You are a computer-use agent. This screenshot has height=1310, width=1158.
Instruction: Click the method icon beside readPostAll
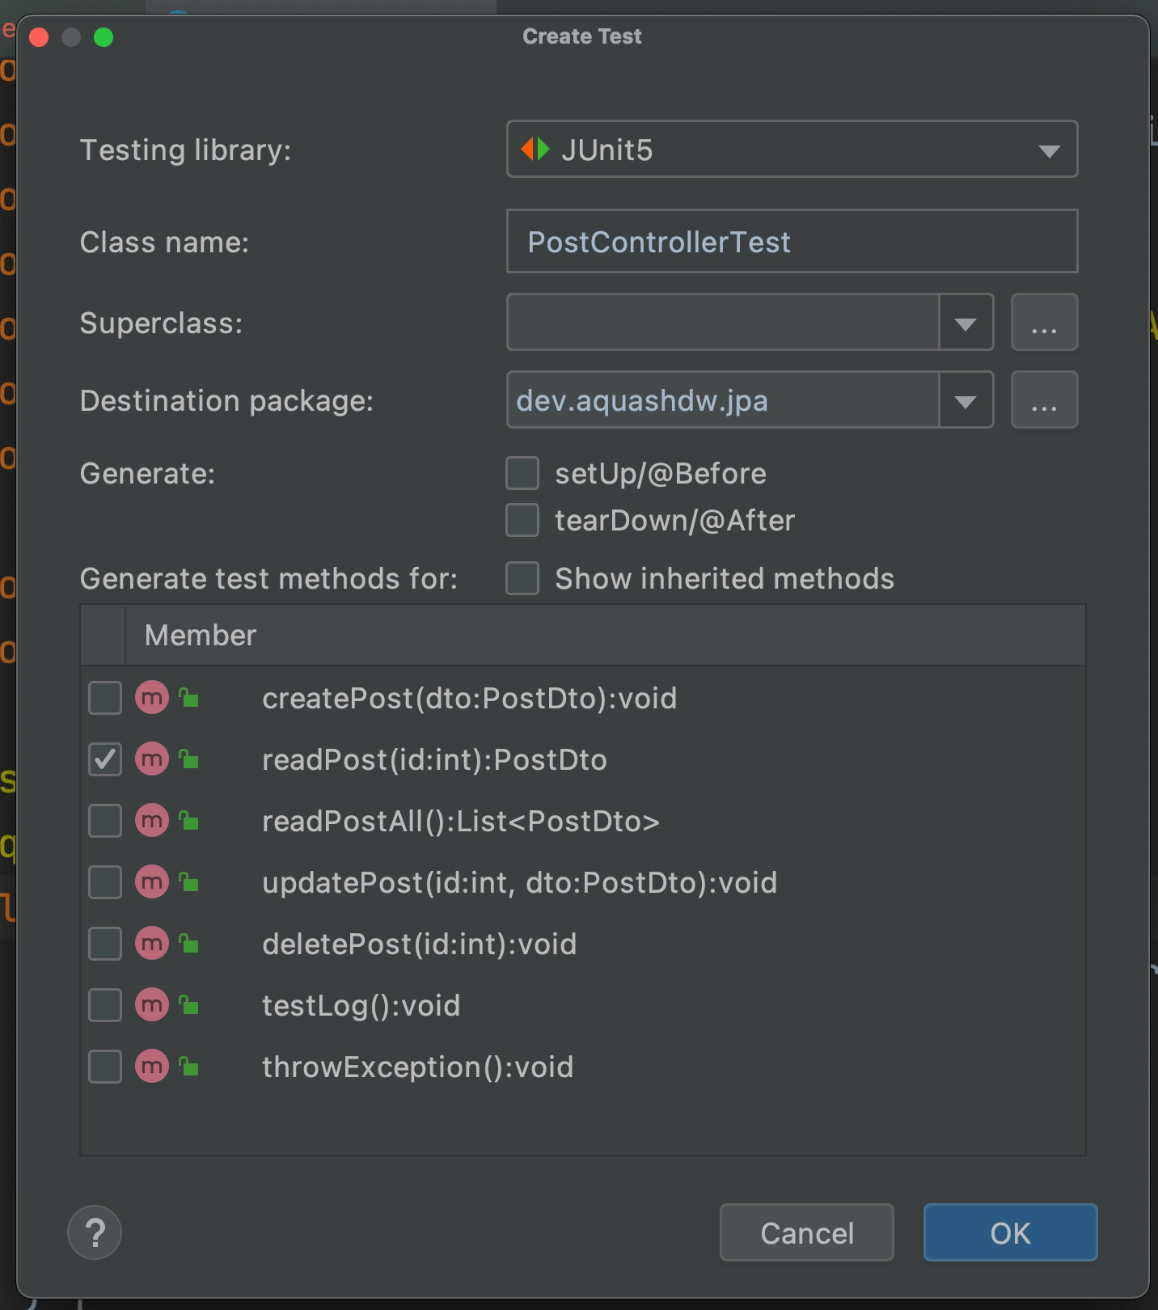(x=152, y=821)
